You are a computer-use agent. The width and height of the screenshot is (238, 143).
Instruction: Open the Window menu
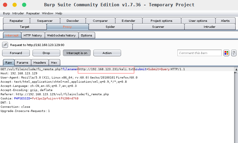point(47,13)
